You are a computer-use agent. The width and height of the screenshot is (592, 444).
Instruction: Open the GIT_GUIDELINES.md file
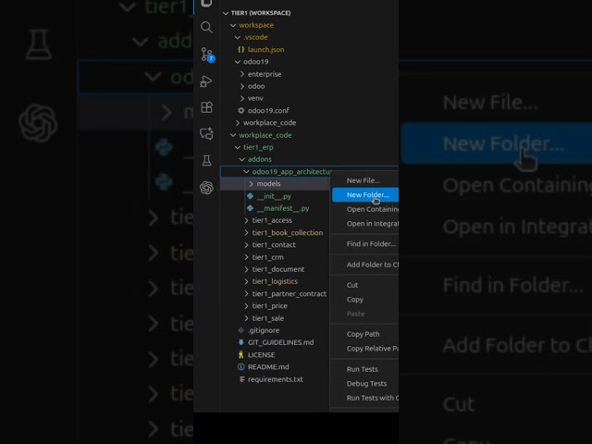[280, 342]
